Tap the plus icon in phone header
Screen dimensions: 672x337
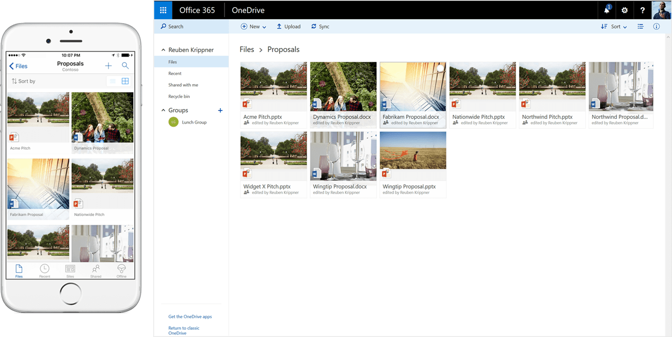[x=108, y=66]
